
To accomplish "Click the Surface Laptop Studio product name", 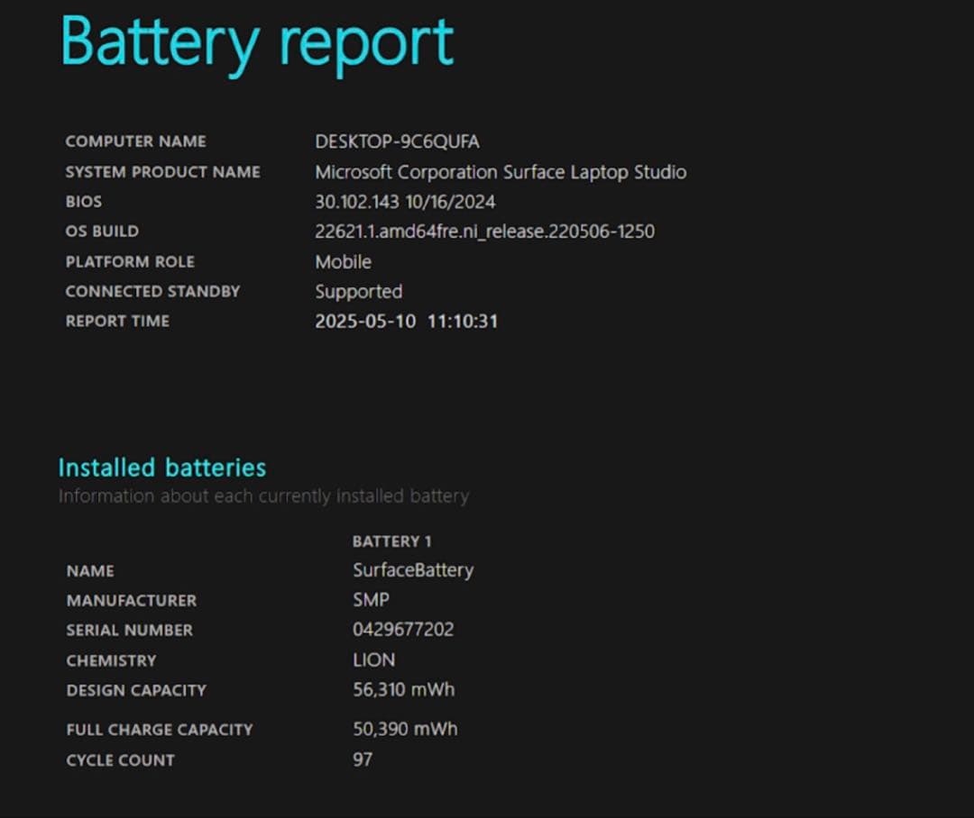I will click(x=501, y=172).
